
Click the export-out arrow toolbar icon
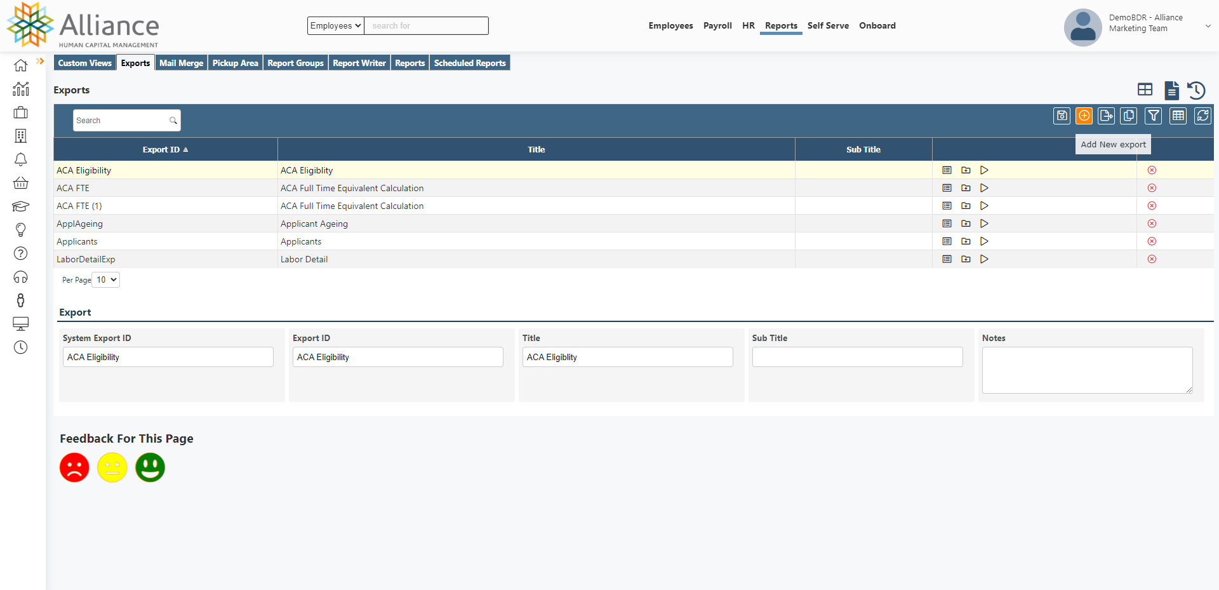point(1107,116)
